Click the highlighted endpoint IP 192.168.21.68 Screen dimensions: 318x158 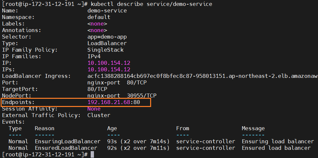pos(109,102)
